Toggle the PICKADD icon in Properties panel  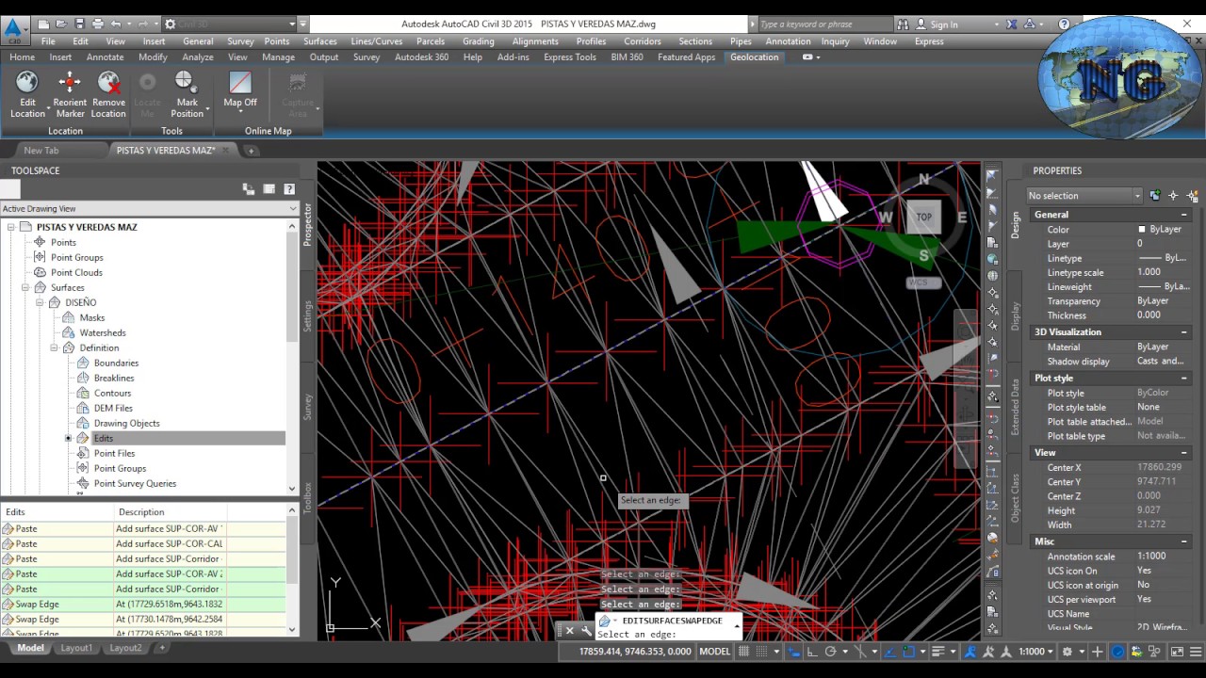(1155, 196)
